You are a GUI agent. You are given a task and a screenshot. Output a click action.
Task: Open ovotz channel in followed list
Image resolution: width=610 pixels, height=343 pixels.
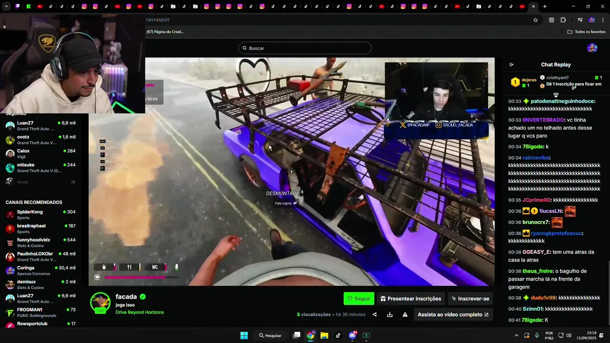tap(41, 140)
